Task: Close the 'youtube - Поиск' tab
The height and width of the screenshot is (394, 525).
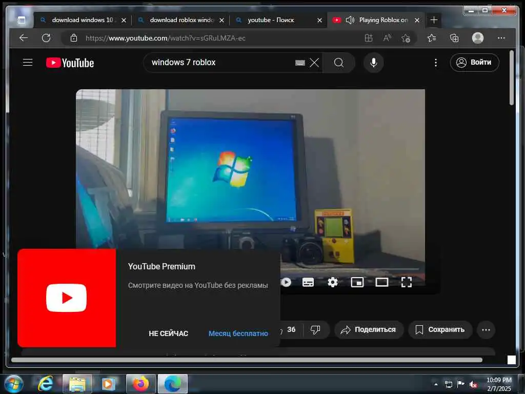Action: pos(320,21)
